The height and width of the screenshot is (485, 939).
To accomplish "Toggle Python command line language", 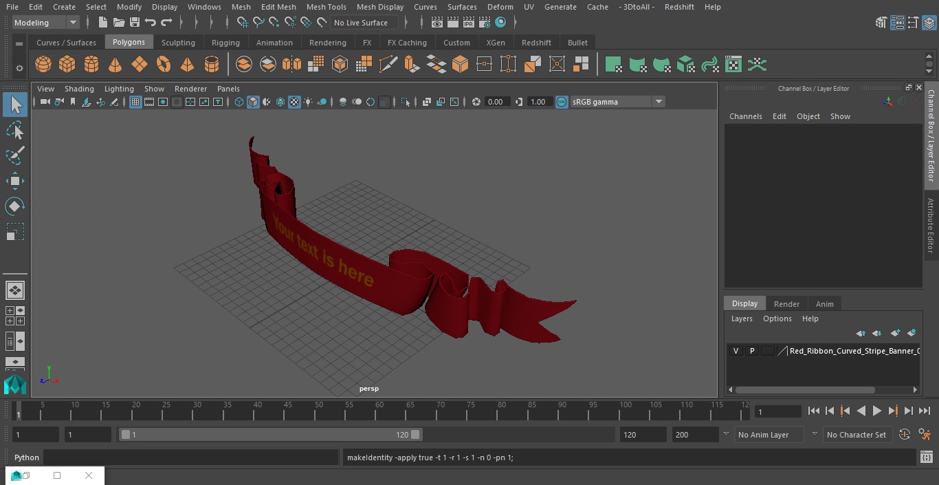I will [27, 457].
